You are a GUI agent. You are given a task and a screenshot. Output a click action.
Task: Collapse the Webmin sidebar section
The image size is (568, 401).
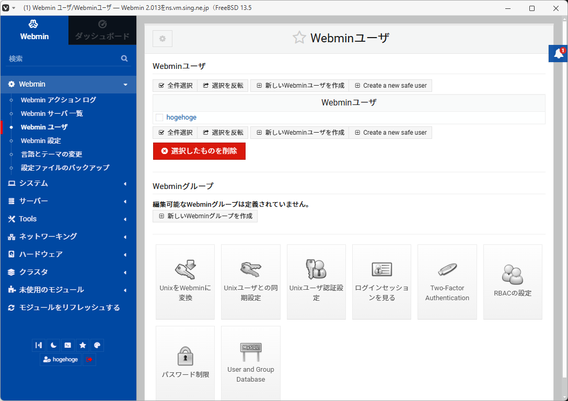coord(68,85)
